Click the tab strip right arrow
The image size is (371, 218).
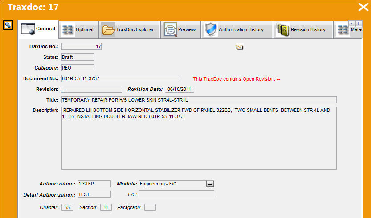coord(359,23)
